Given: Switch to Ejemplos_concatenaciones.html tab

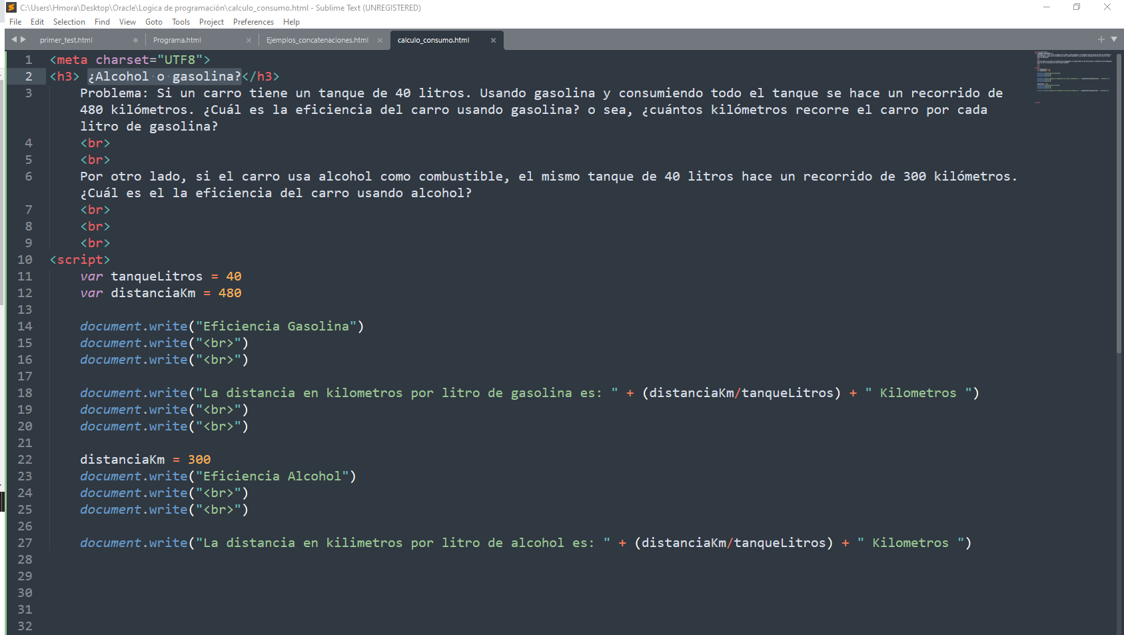Looking at the screenshot, I should pos(317,40).
